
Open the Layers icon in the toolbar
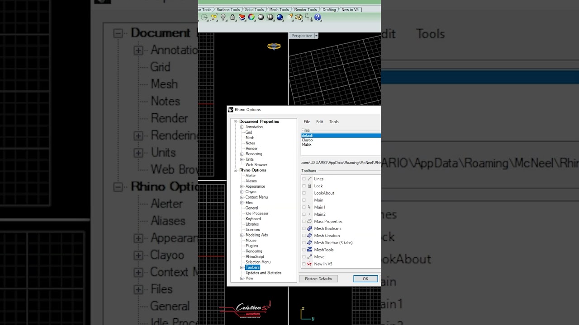[x=242, y=17]
